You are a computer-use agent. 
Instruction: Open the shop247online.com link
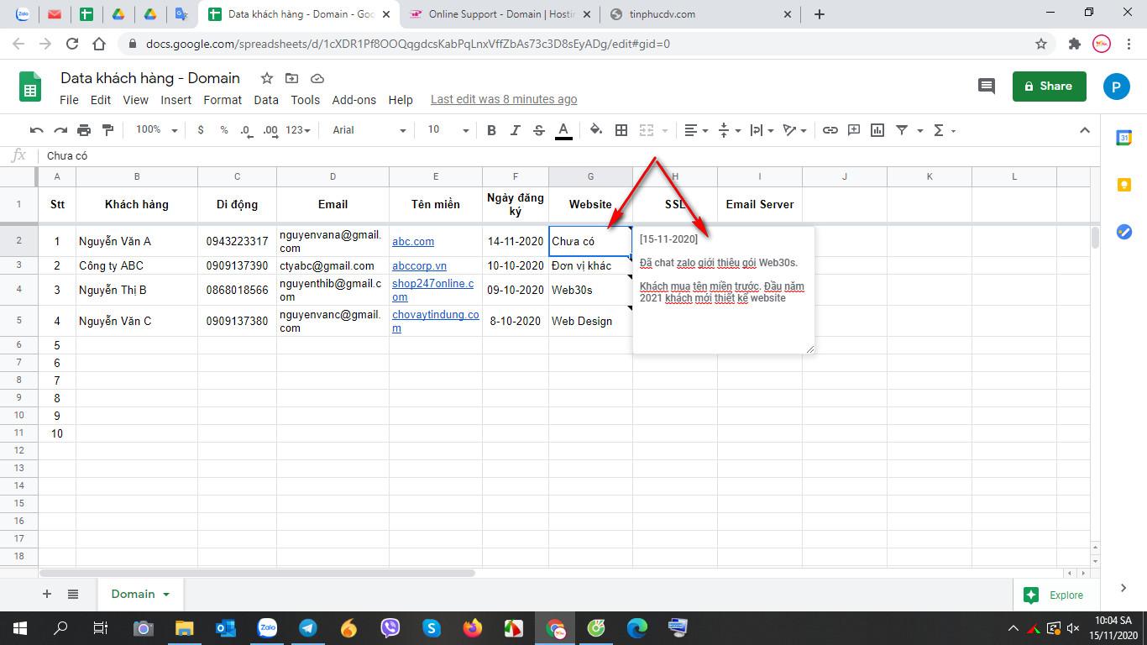pyautogui.click(x=433, y=290)
